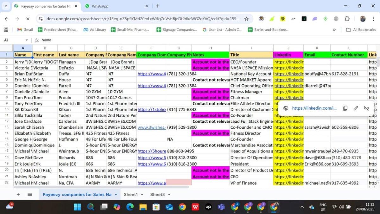This screenshot has height=214, width=380.
Task: Open the Sheet3 tab dropdown arrow
Action: point(169,195)
